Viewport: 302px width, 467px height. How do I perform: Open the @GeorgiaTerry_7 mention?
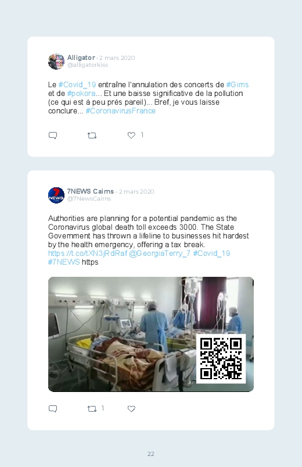(x=160, y=254)
